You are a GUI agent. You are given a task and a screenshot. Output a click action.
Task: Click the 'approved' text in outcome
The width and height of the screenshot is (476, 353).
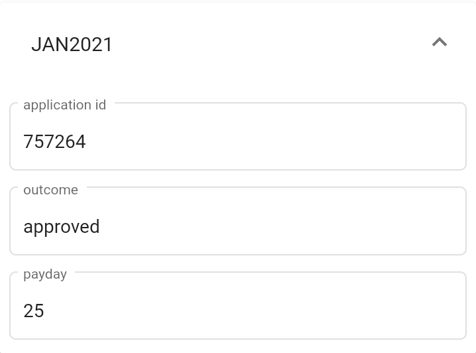(x=61, y=227)
